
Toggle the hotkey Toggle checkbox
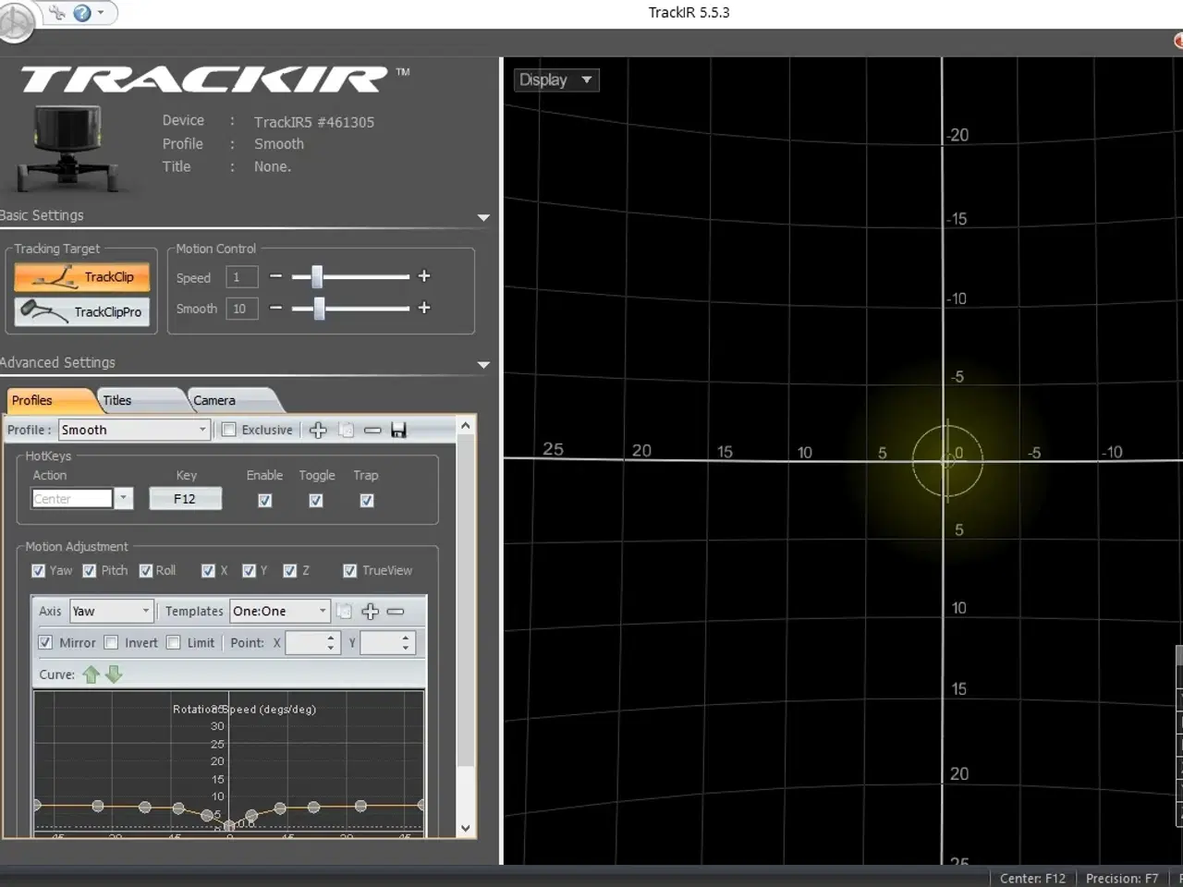point(316,500)
